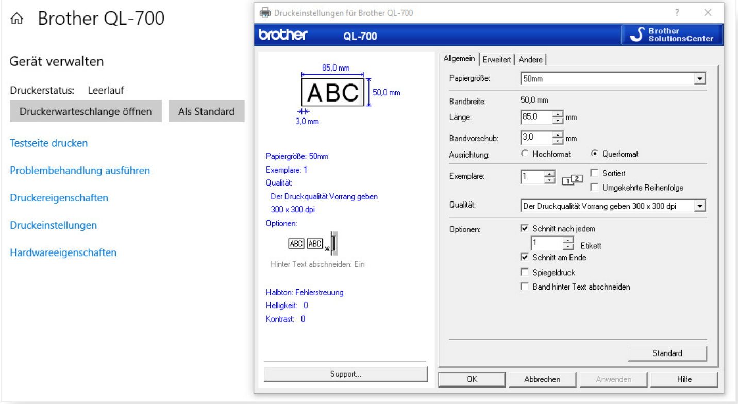Viewport: 738px width, 404px height.
Task: Click the Bandbreite value '50,0 mm'
Action: point(534,100)
